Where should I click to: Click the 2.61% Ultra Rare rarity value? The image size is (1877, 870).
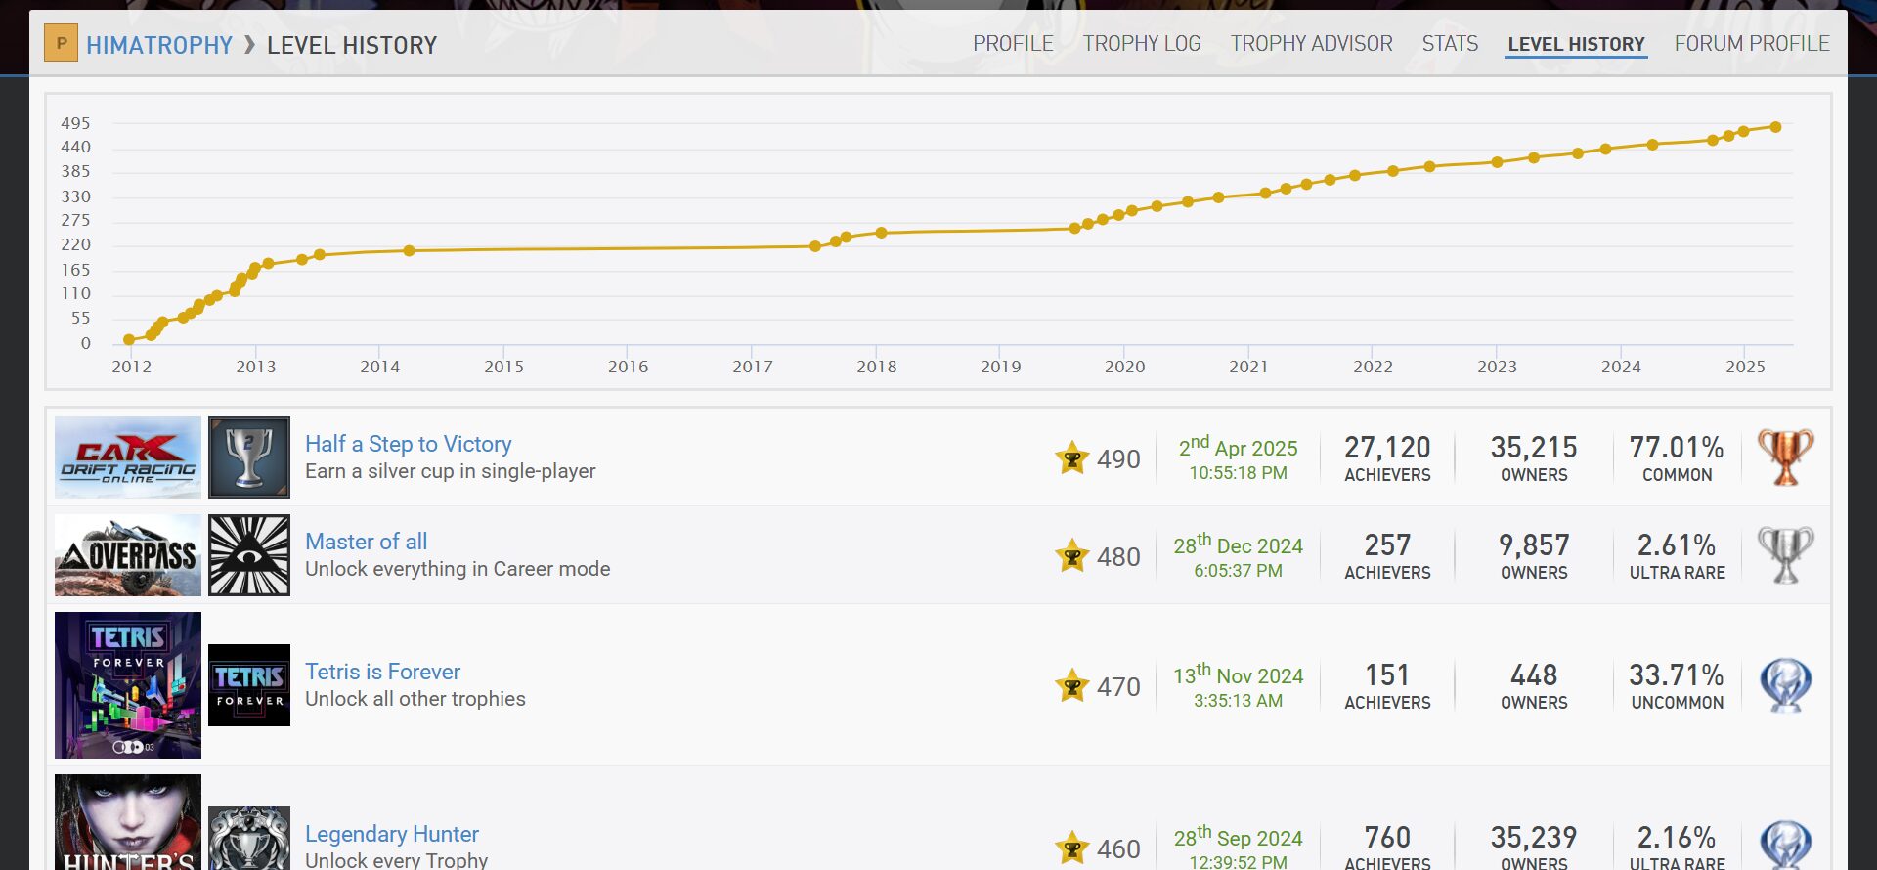tap(1677, 545)
